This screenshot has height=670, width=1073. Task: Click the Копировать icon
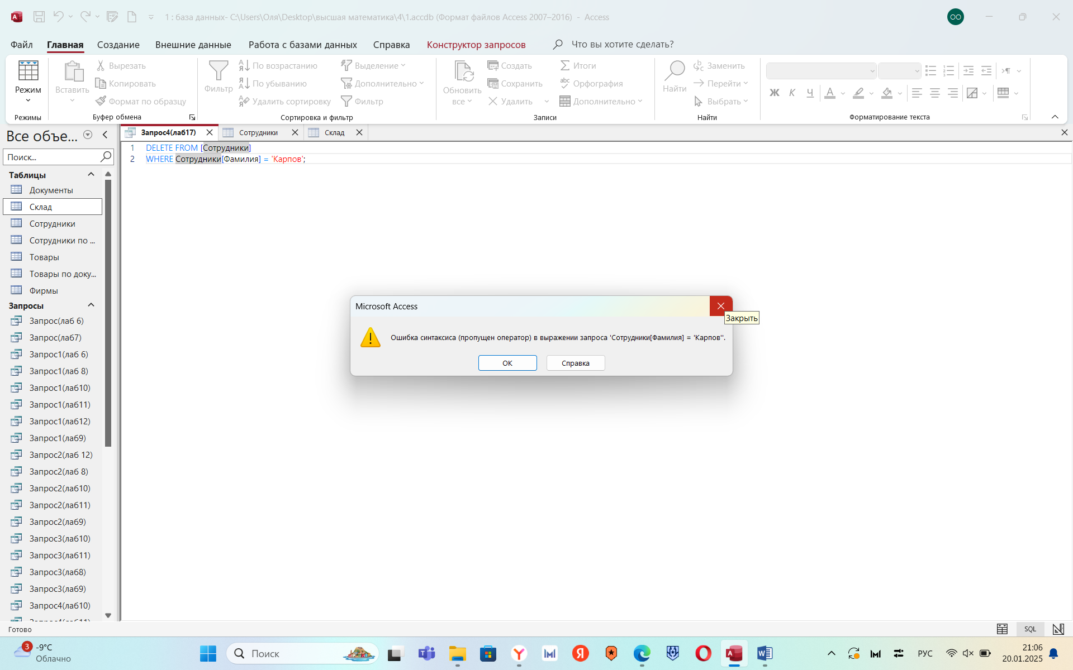(x=101, y=84)
